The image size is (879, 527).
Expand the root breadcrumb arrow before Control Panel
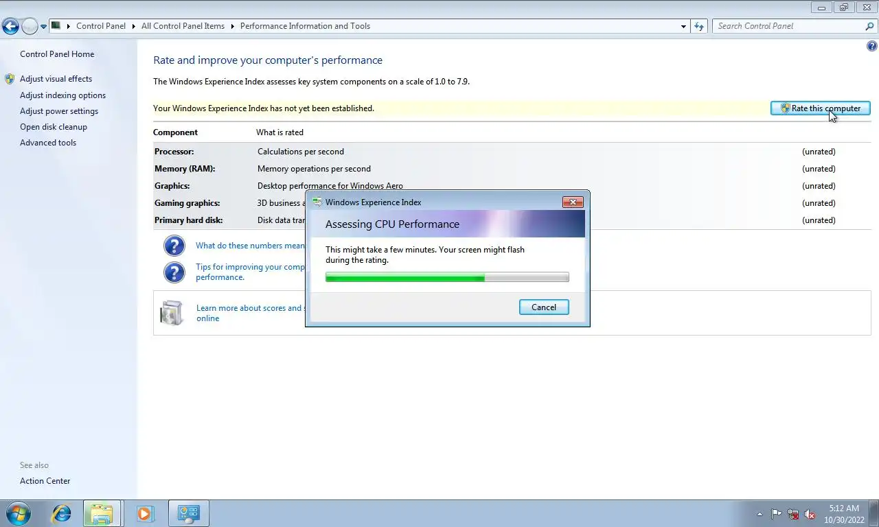click(69, 26)
